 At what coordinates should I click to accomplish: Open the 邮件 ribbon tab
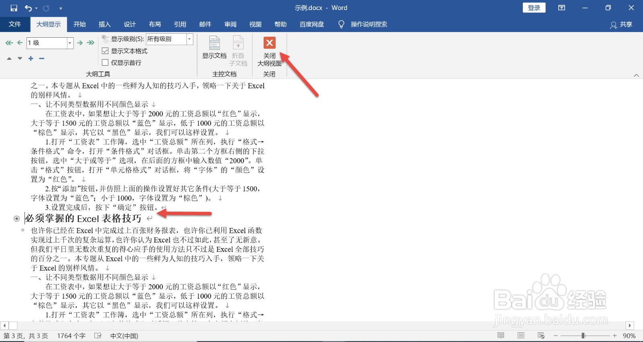point(205,24)
